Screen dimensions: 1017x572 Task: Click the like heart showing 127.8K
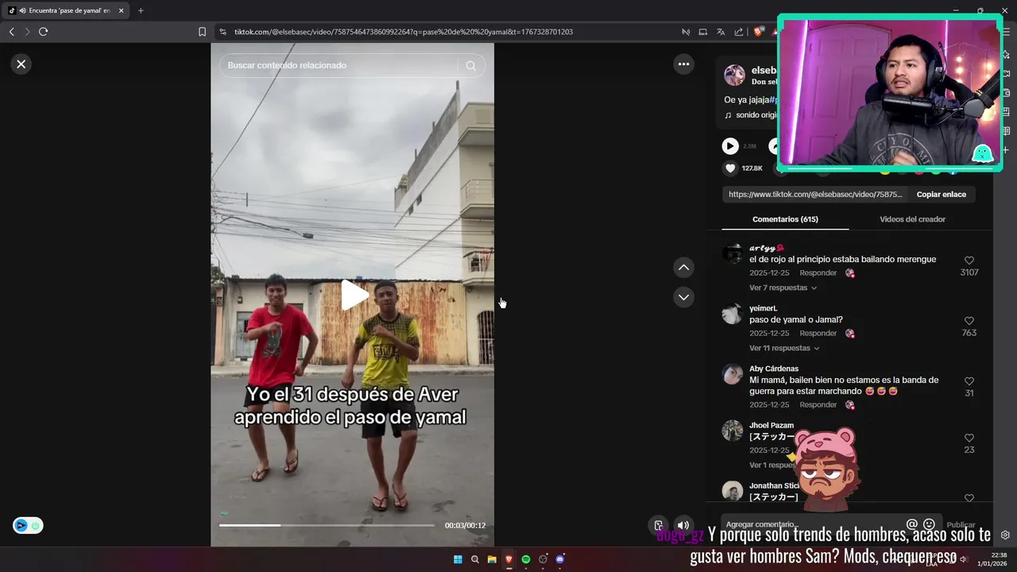click(730, 168)
